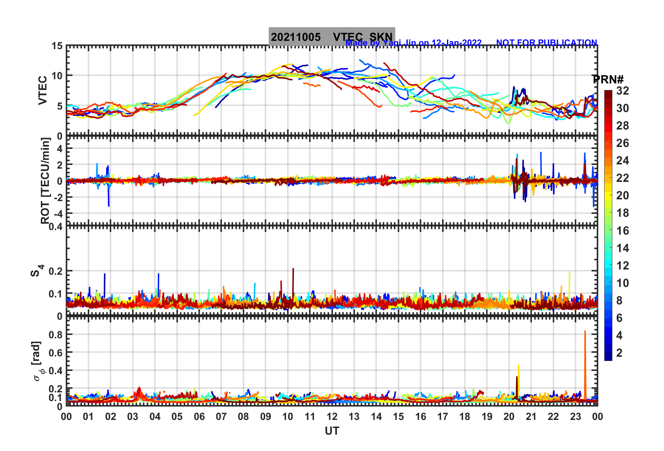This screenshot has height=451, width=664.
Task: Click the VTEC y-axis label
Action: point(43,90)
